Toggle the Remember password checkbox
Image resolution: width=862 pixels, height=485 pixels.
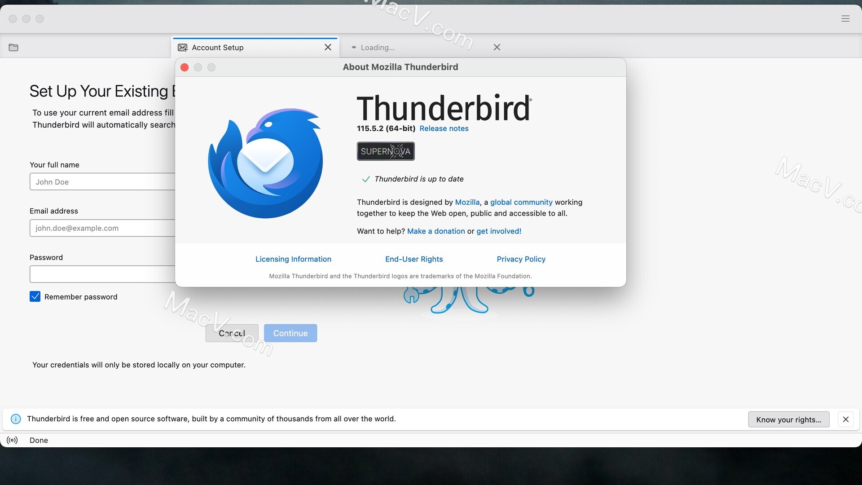click(35, 296)
